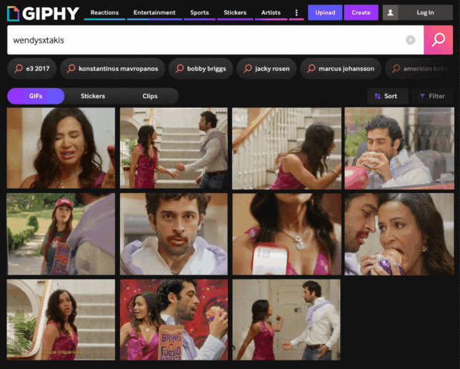The image size is (460, 369).
Task: Search suggestion marcus johansson
Action: point(341,69)
